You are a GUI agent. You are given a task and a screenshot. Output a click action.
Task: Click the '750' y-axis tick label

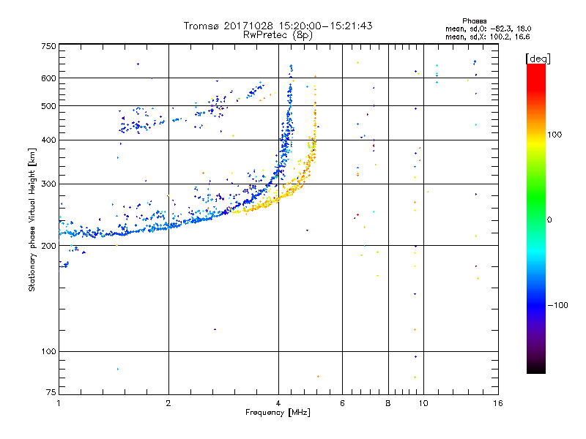(48, 46)
